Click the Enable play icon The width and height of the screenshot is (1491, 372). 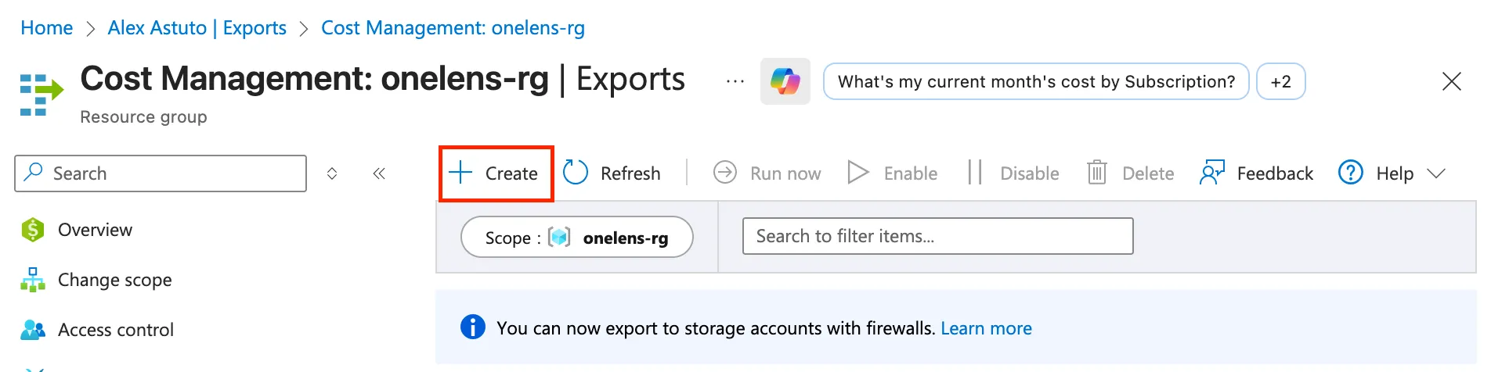(x=858, y=173)
